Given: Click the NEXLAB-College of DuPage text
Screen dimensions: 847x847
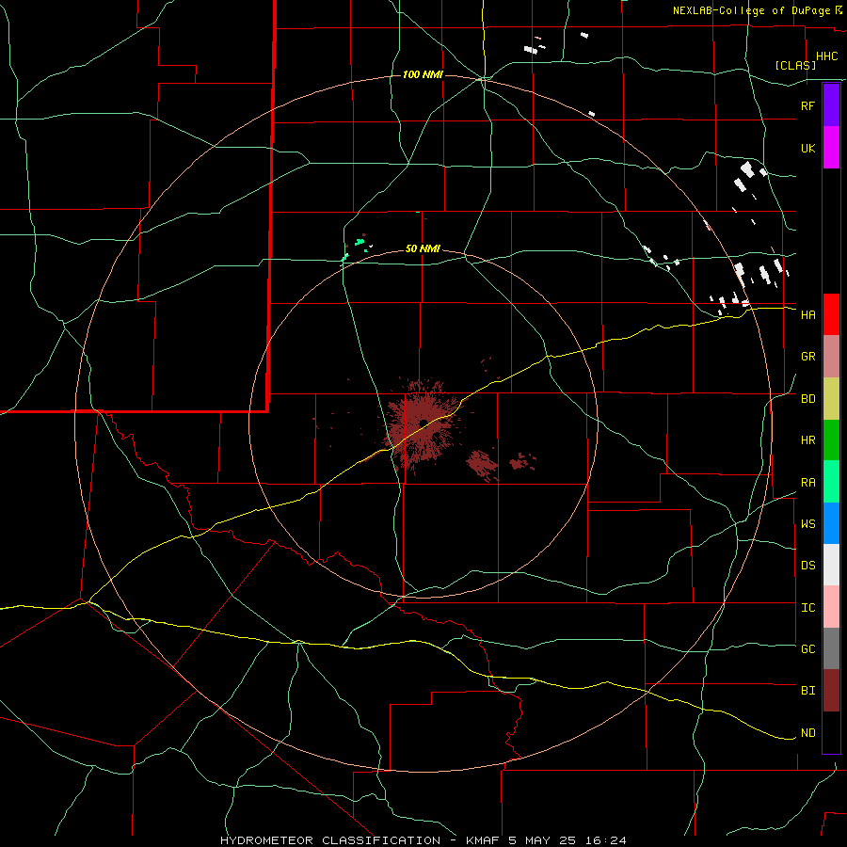Looking at the screenshot, I should (x=753, y=10).
